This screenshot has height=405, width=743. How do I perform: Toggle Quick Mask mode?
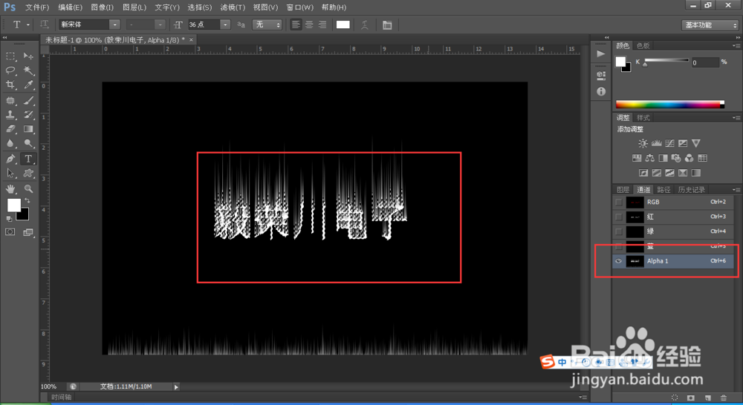(10, 232)
